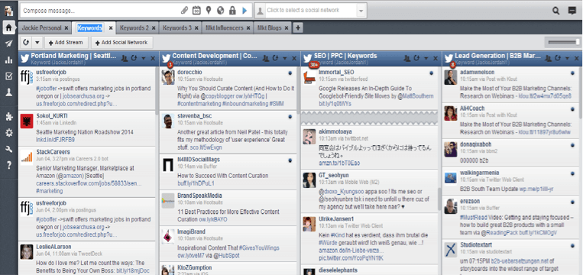This screenshot has width=583, height=275.
Task: Open the buff.ly/1hDPuL1 link
Action: pyautogui.click(x=196, y=183)
